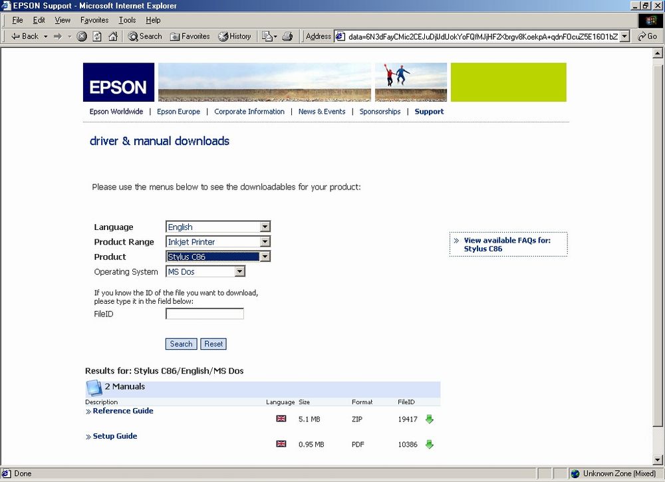Click the IE page icon in address bar

340,37
